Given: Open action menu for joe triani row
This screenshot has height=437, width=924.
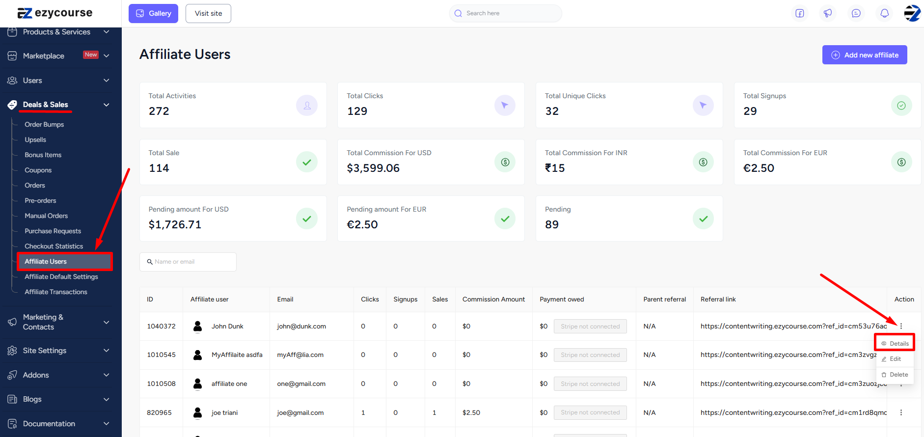Looking at the screenshot, I should [x=901, y=412].
